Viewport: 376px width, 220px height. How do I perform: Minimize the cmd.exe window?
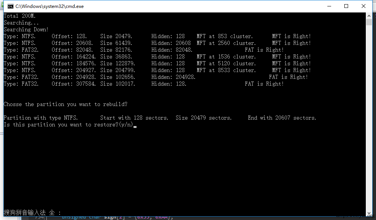329,6
